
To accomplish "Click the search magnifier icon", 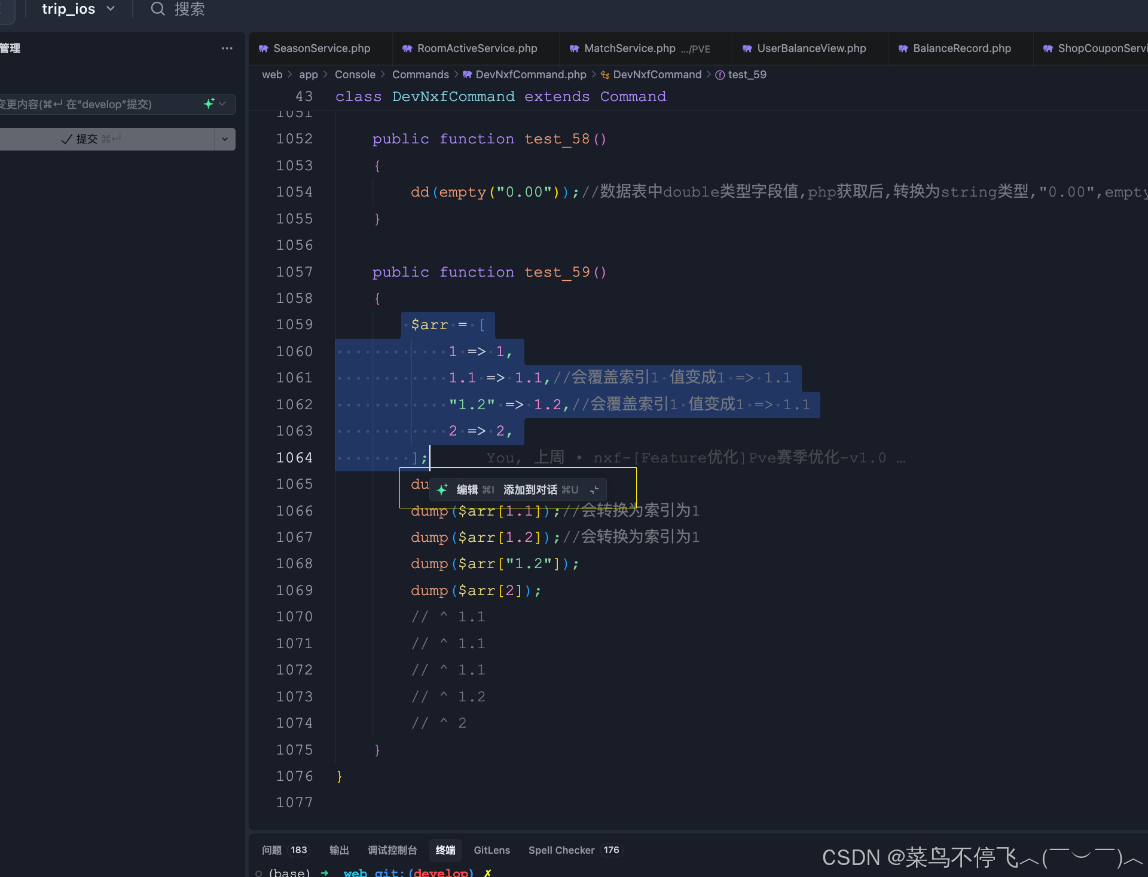I will coord(157,9).
